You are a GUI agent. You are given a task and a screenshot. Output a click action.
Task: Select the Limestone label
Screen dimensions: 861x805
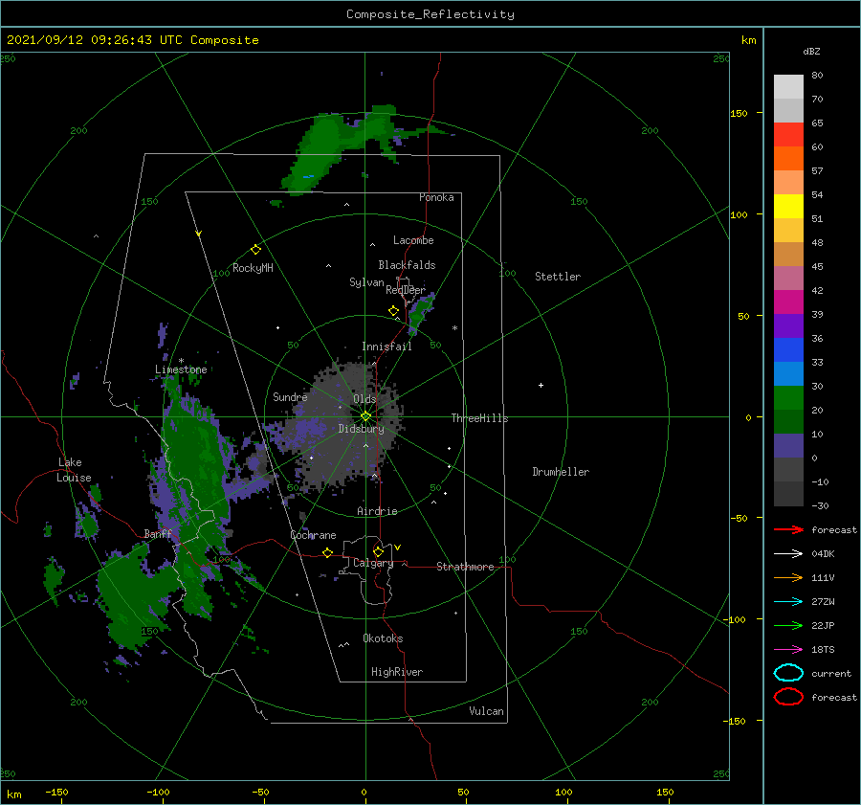[x=181, y=369]
